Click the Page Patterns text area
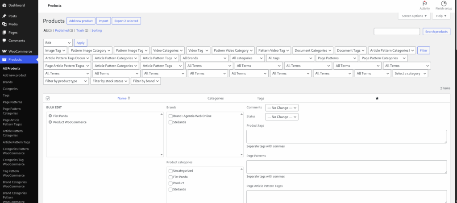 point(346,167)
